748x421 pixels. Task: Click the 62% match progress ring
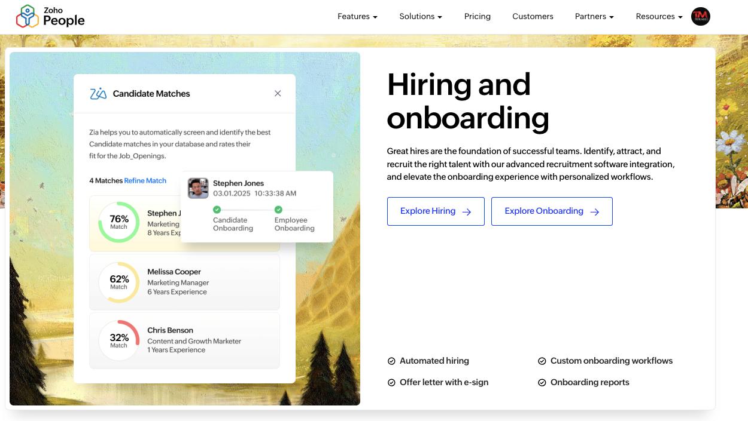point(119,281)
